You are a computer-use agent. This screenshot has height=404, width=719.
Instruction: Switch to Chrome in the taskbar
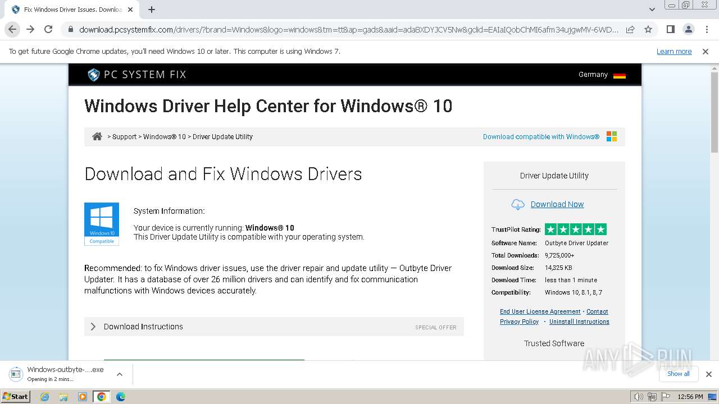click(x=102, y=397)
